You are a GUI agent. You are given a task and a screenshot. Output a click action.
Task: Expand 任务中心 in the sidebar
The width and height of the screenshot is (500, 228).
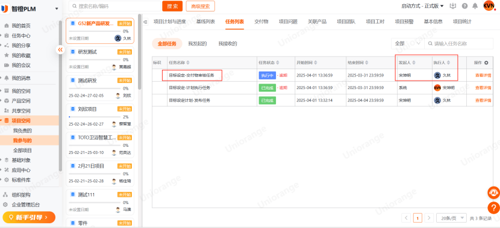[x=1, y=35]
